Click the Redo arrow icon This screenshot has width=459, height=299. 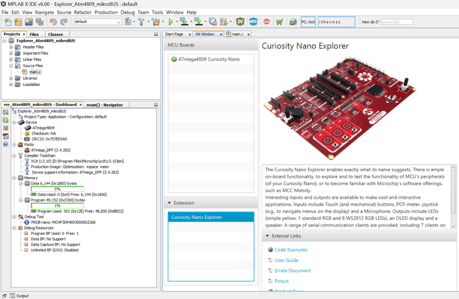pyautogui.click(x=64, y=22)
